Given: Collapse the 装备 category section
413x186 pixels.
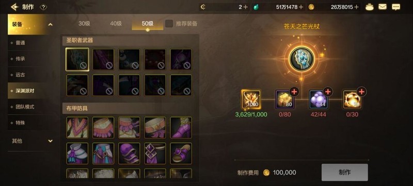Looking at the screenshot, I should click(50, 25).
